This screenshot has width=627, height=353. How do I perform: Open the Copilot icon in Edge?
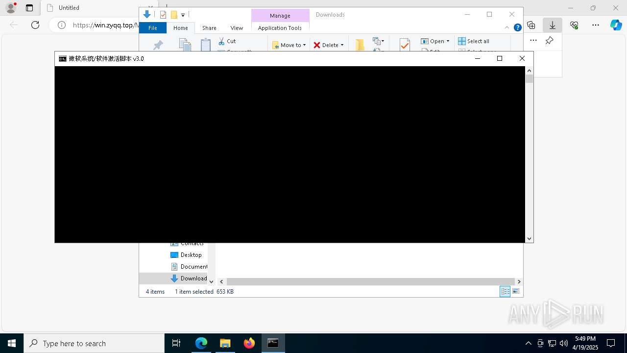[x=616, y=25]
